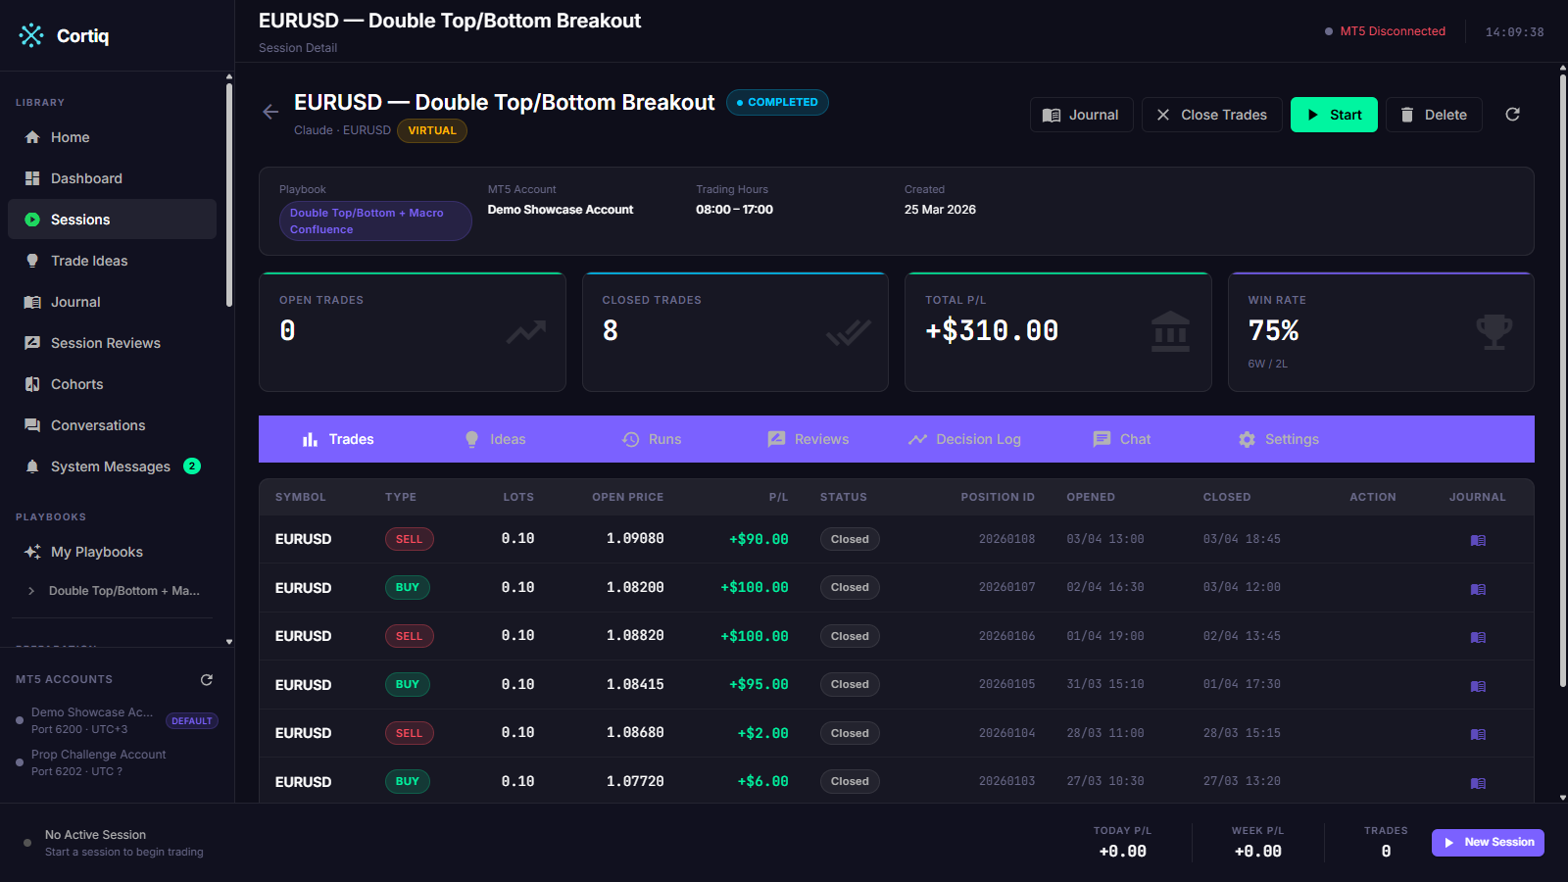Switch to the Runs tab
The width and height of the screenshot is (1568, 882).
click(652, 439)
